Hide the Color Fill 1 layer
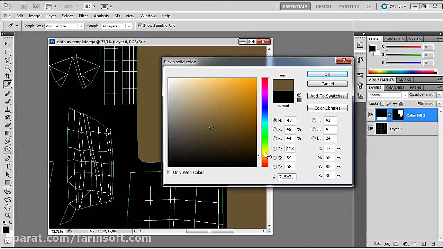 (371, 115)
